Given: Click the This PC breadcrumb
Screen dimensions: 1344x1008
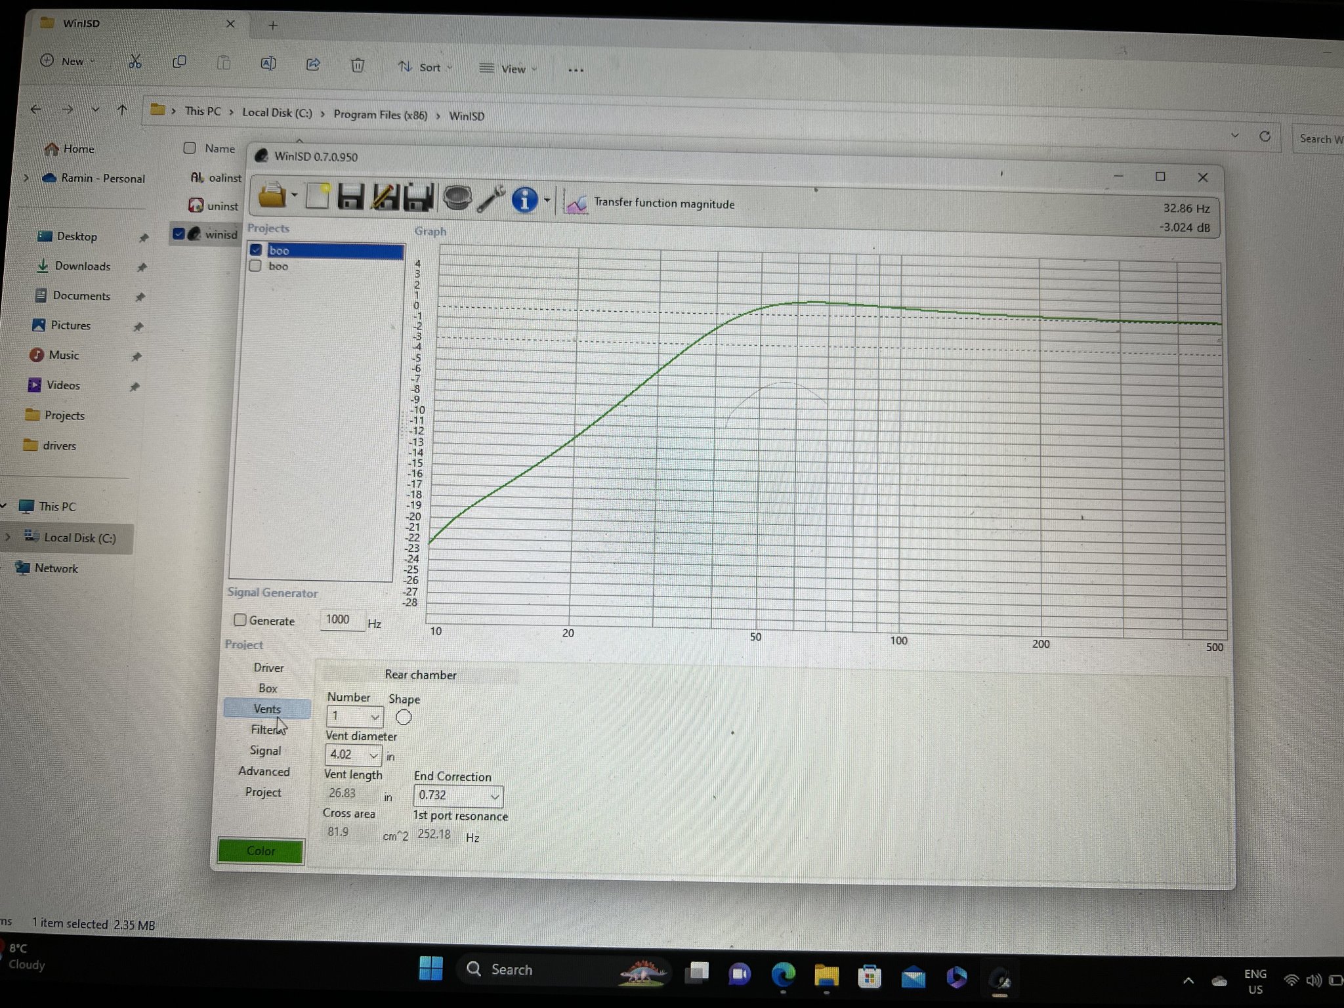Looking at the screenshot, I should pos(203,111).
